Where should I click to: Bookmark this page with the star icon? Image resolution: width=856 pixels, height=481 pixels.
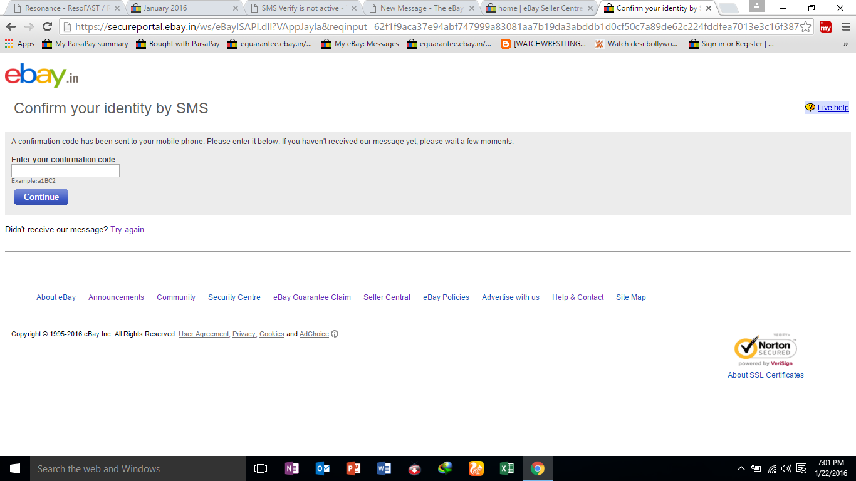806,26
